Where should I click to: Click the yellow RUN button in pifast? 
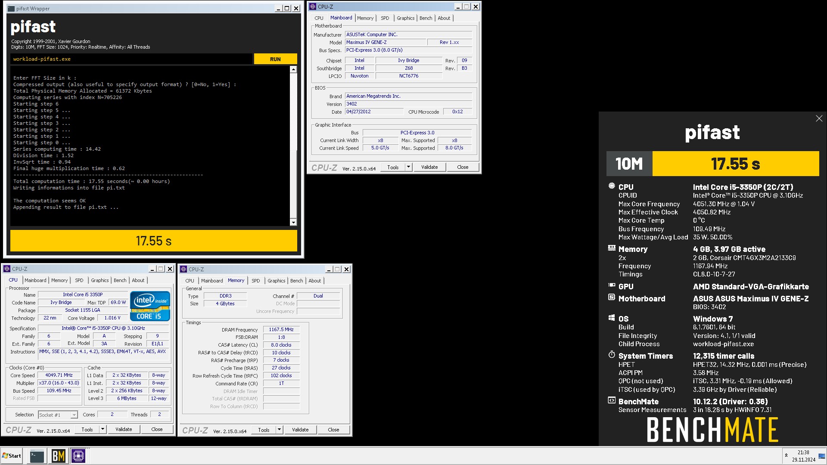pos(275,59)
